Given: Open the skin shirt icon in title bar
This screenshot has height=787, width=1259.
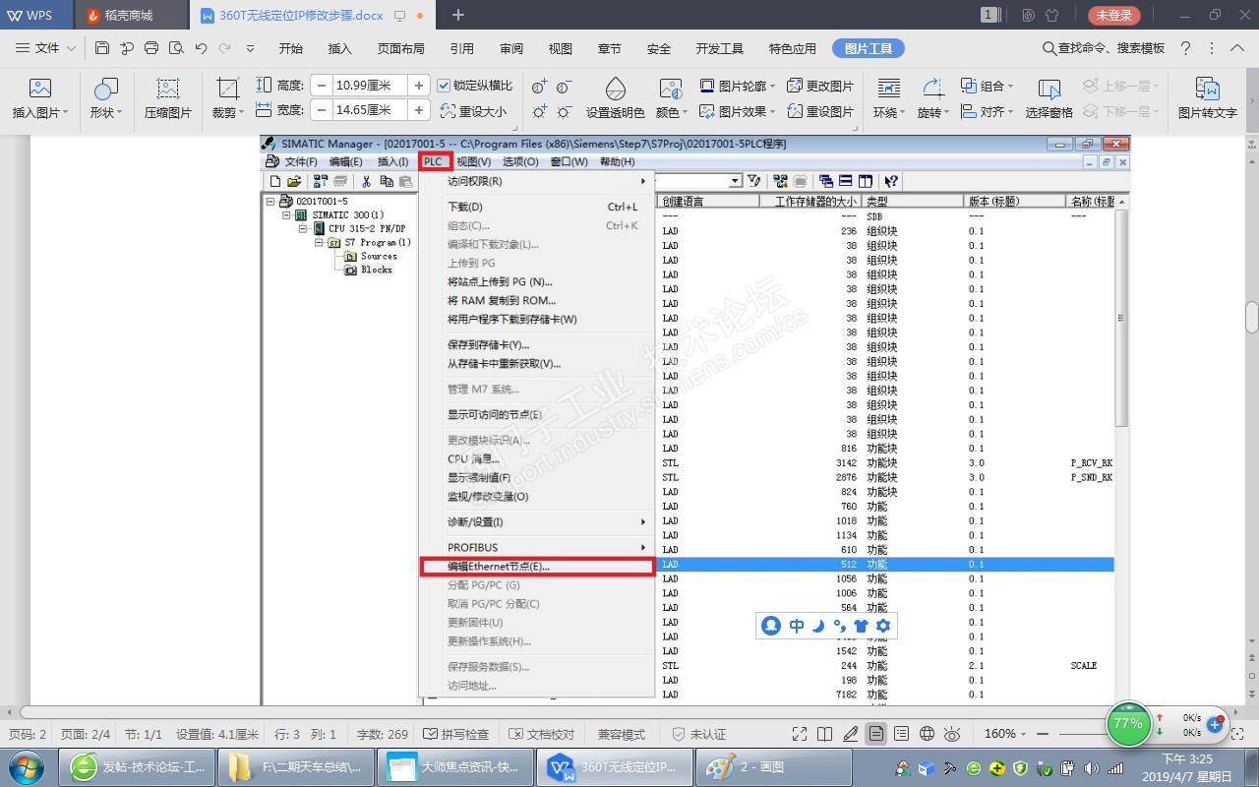Looking at the screenshot, I should click(x=1052, y=15).
